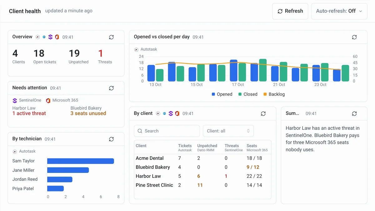The width and height of the screenshot is (375, 211).
Task: Click the Autotask icon in By technician
Action: pos(15,151)
